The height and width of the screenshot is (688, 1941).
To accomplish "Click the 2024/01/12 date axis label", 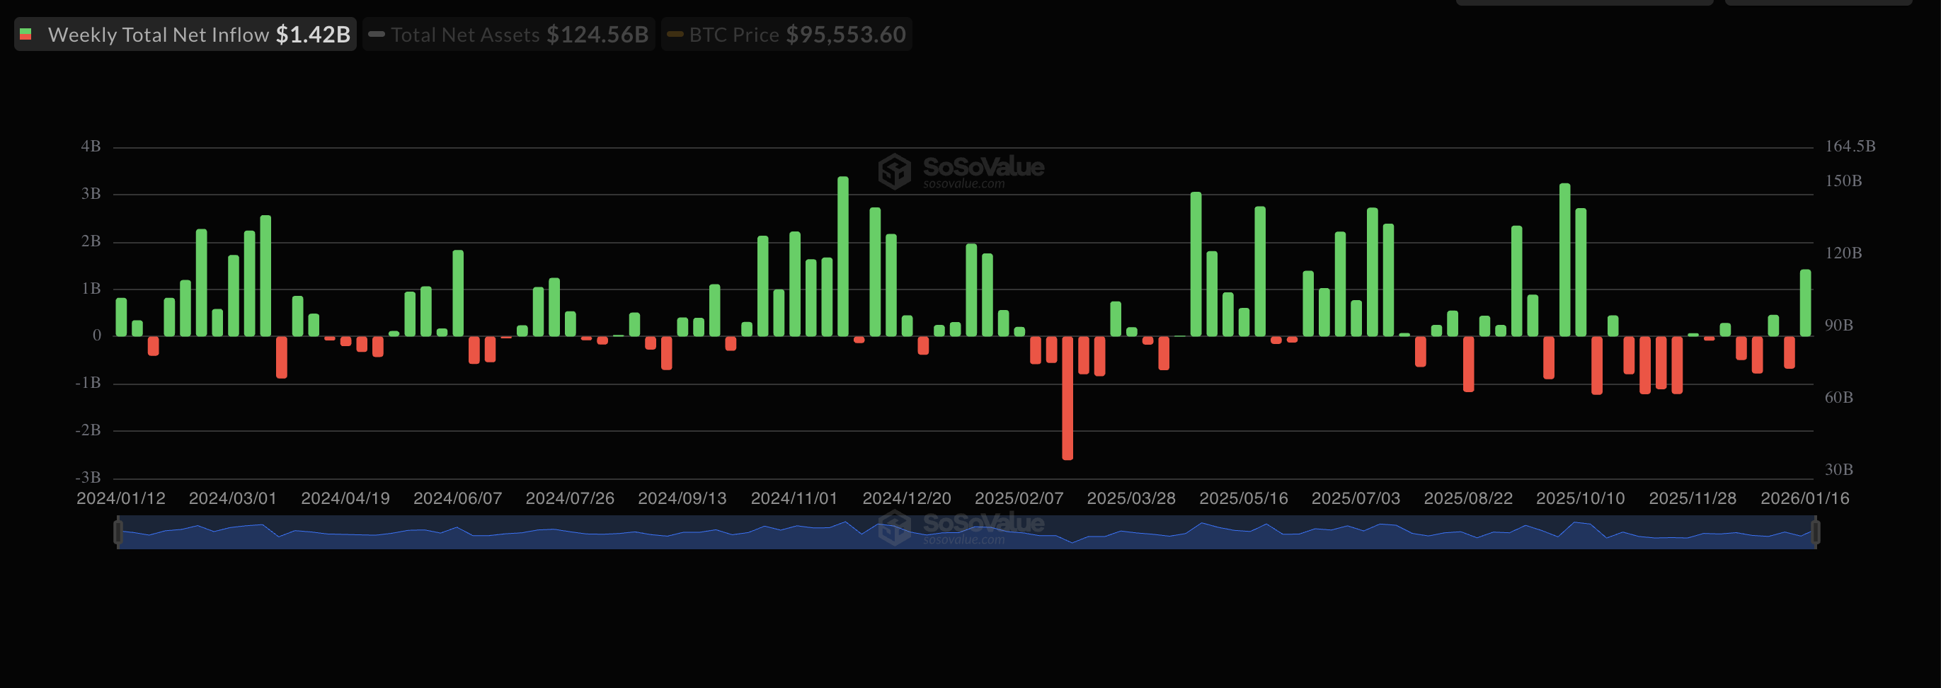I will coord(120,498).
